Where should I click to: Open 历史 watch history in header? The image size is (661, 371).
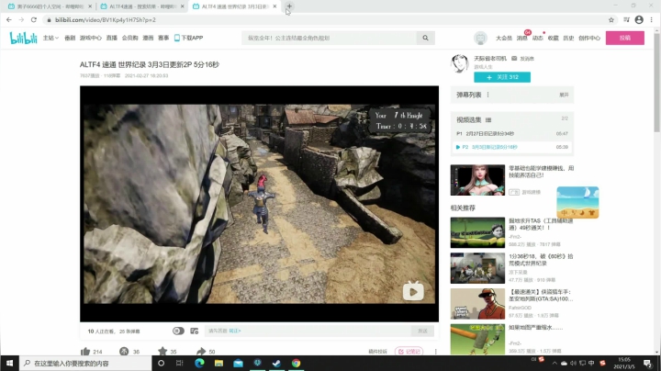click(568, 38)
